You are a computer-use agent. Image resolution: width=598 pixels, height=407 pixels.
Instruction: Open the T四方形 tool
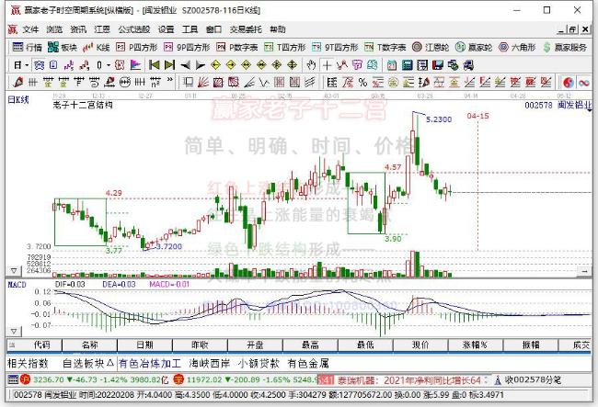tap(285, 47)
